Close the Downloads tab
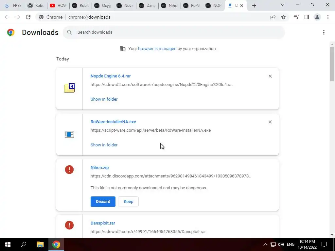Viewport: 335px width, 251px height. pos(242,6)
